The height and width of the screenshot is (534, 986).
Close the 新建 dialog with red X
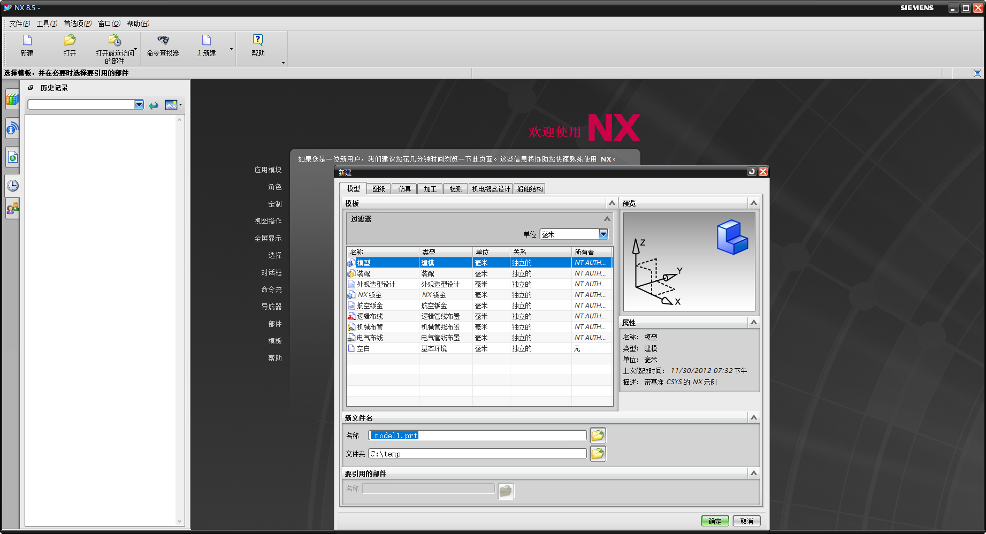click(763, 171)
